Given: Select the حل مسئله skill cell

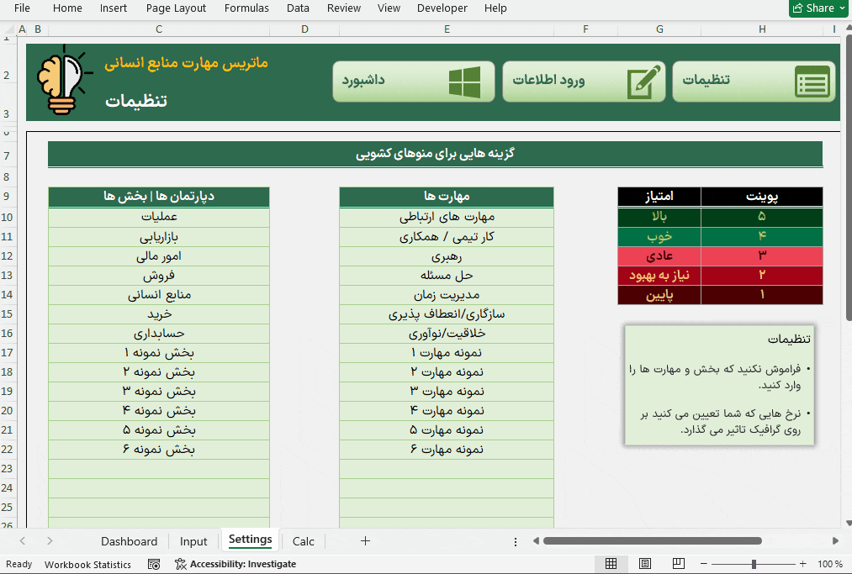Looking at the screenshot, I should click(x=447, y=276).
